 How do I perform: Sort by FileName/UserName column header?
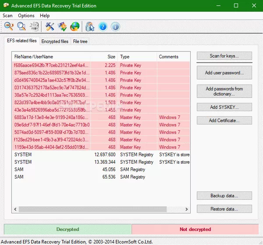(51, 57)
